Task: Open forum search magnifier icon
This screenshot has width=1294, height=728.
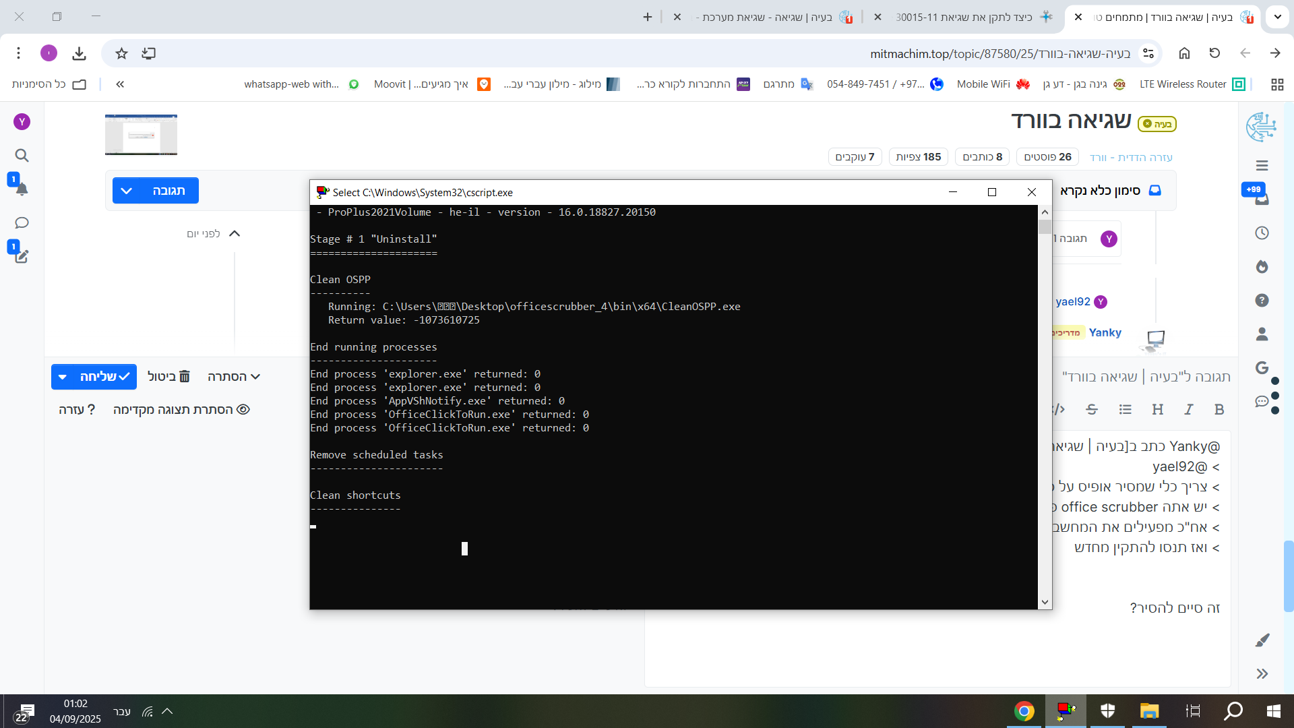Action: tap(22, 156)
